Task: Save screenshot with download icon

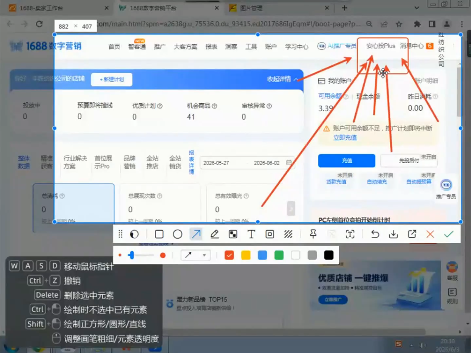Action: click(x=393, y=234)
